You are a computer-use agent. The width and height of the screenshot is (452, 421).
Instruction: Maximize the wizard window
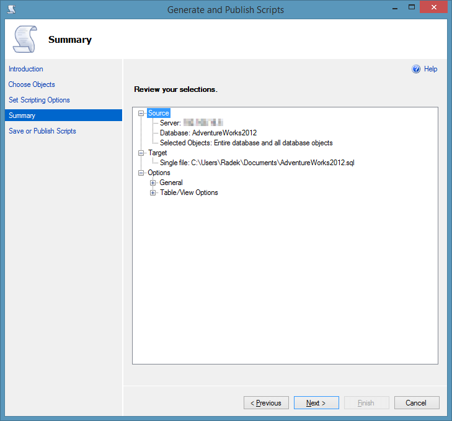point(412,7)
